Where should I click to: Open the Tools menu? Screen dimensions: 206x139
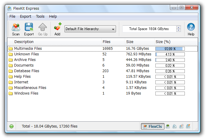click(x=40, y=16)
